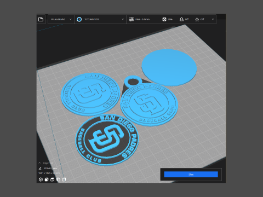Click the blue Slice button
Screen dimensions: 263x197
[191, 175]
